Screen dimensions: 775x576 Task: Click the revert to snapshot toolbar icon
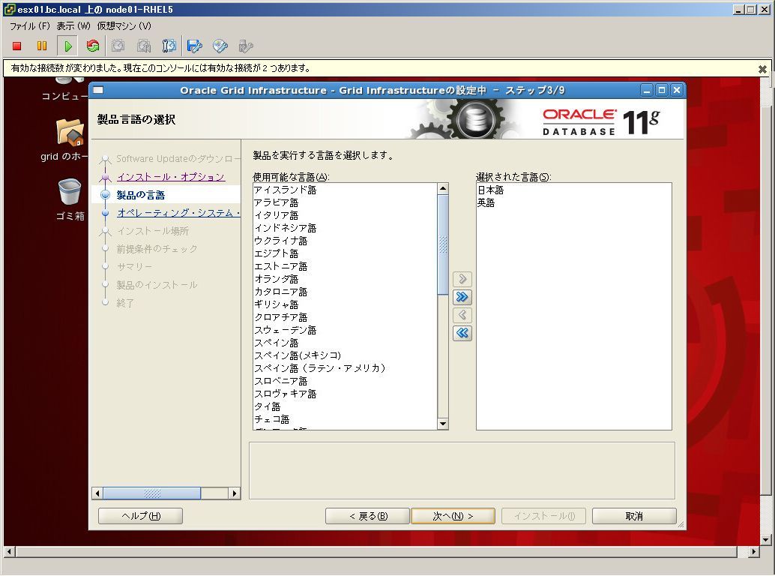tap(143, 46)
